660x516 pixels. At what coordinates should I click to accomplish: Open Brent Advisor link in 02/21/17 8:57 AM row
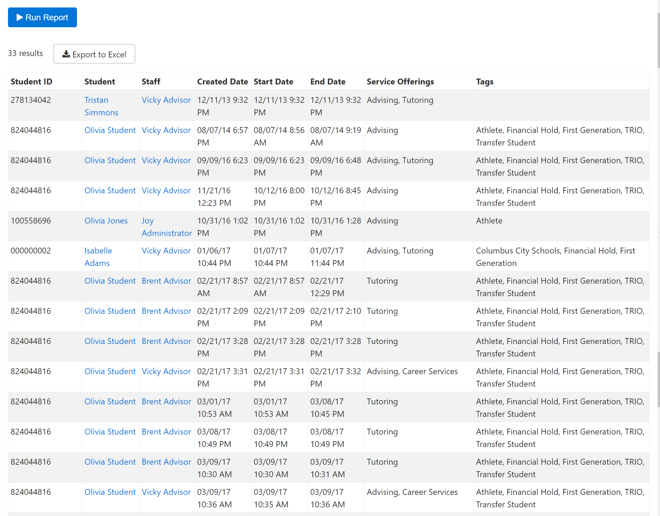click(166, 281)
